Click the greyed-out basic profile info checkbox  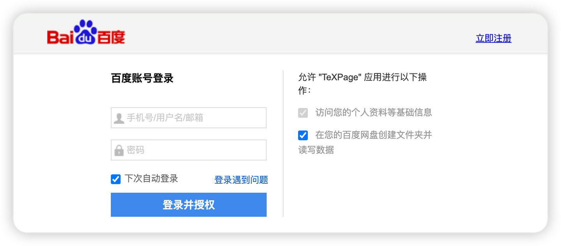click(x=303, y=113)
